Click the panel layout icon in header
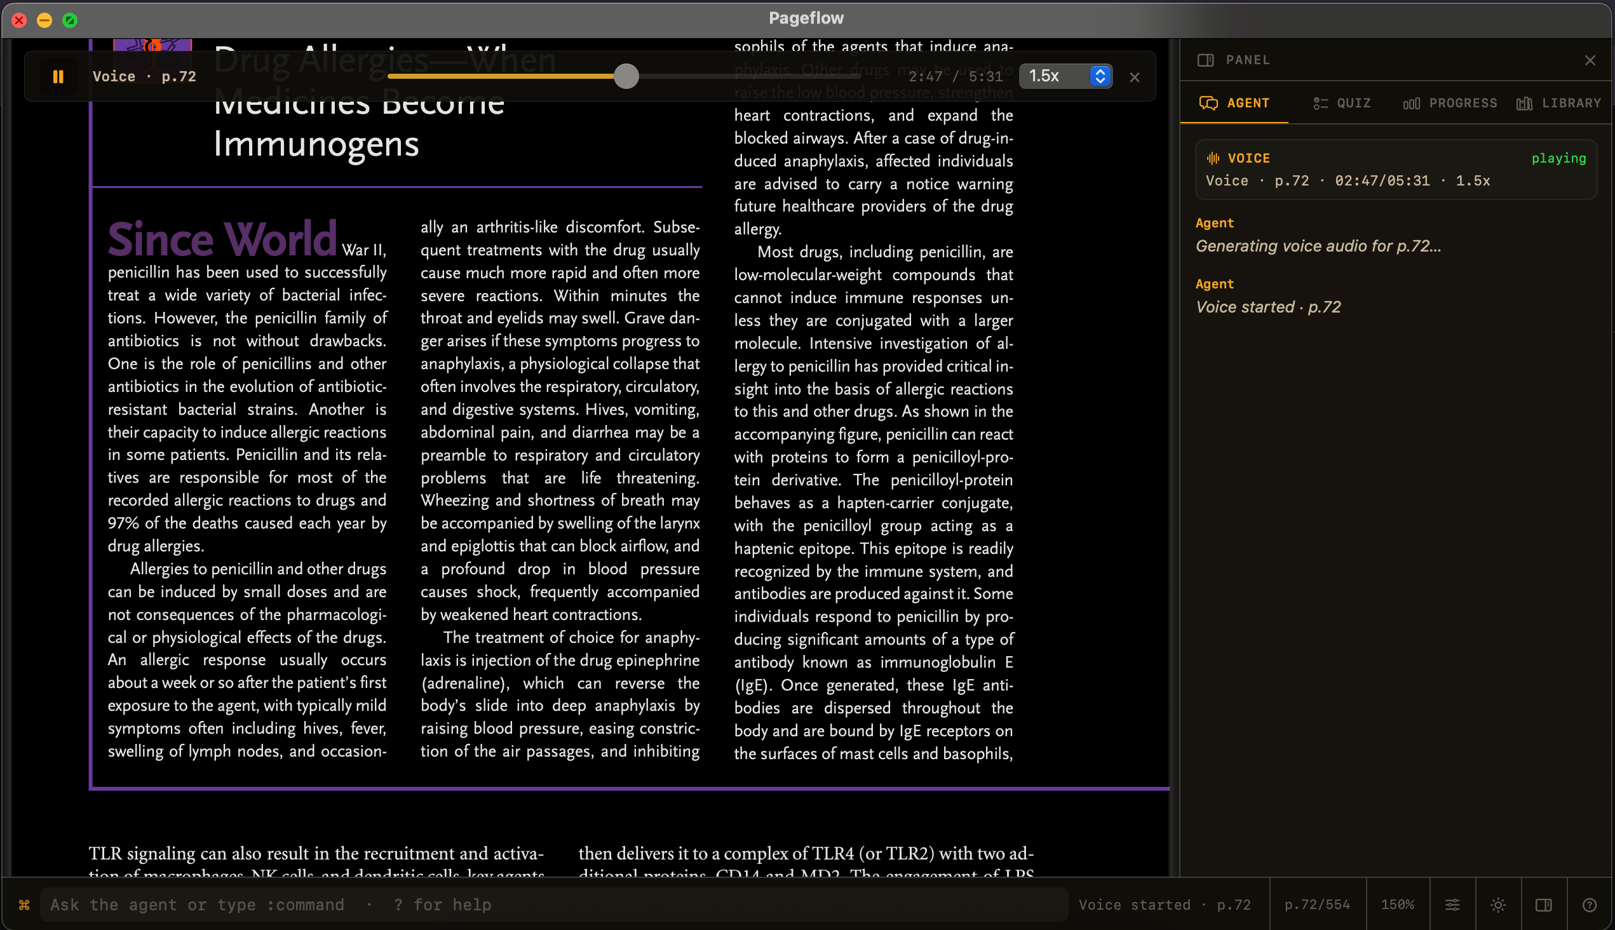Viewport: 1615px width, 930px height. point(1205,60)
